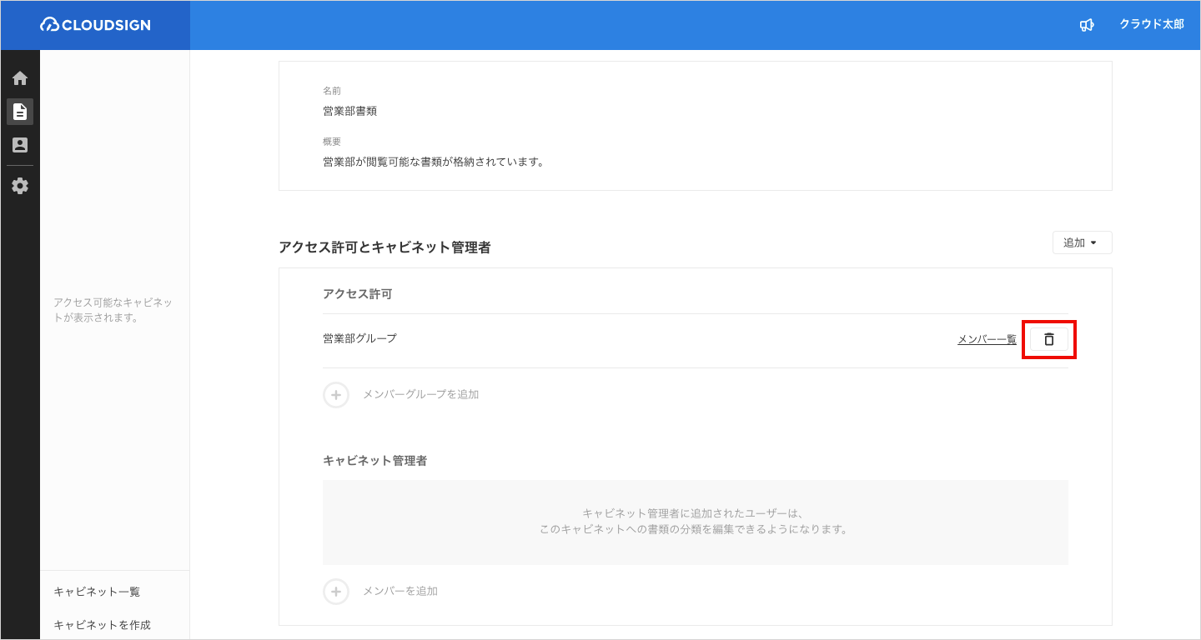Screen dimensions: 1201x640
Task: Open the contacts icon in sidebar
Action: click(20, 145)
